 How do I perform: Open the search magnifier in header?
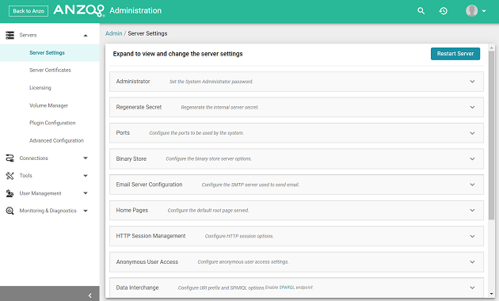click(x=421, y=11)
